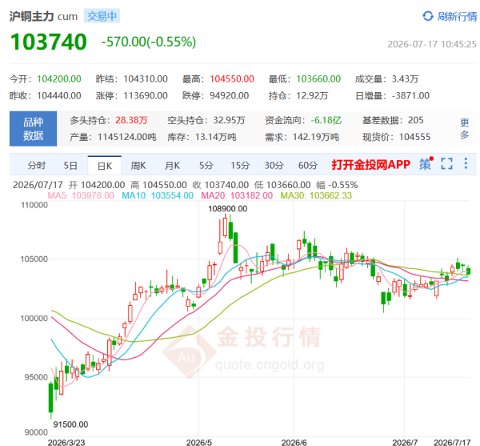Select the 周K weekly candlestick tab
The height and width of the screenshot is (446, 480).
pos(138,166)
